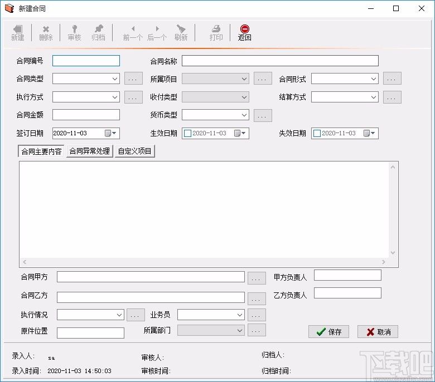Screen dimensions: 435x382
Task: Focus the 合同金额 input field
Action: coord(86,115)
